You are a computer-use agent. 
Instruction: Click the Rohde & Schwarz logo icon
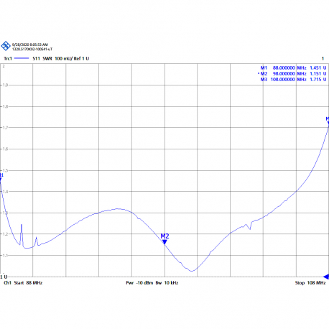6,46
